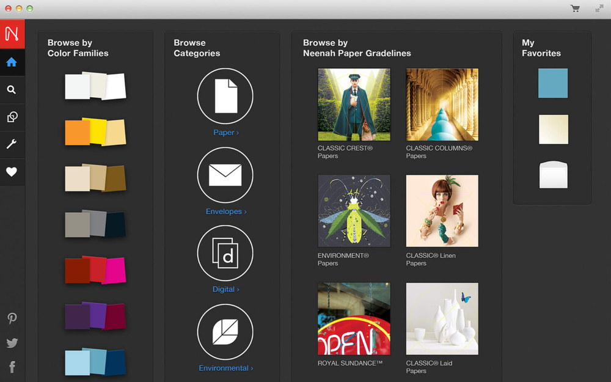Select the blue favorite swatch
611x382 pixels.
click(x=553, y=83)
